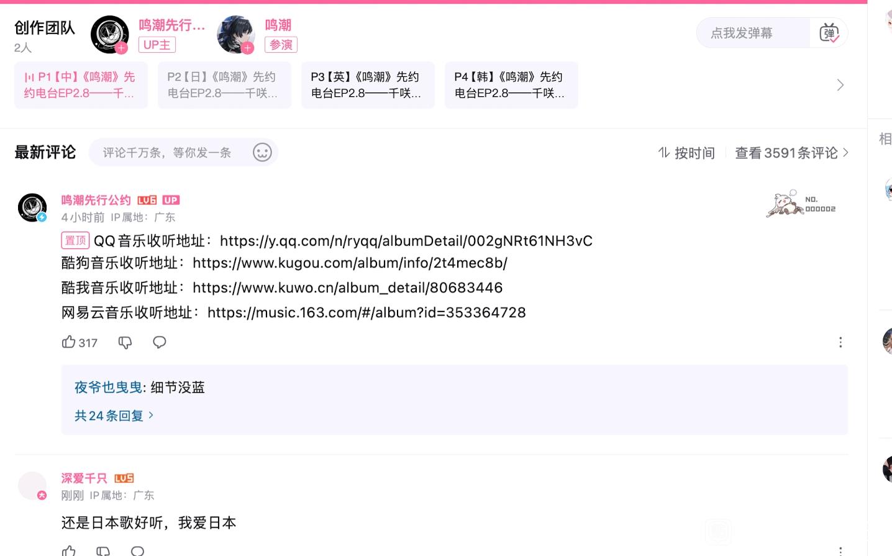Reply to the pinned comment via bubble icon
The width and height of the screenshot is (892, 556).
click(160, 343)
